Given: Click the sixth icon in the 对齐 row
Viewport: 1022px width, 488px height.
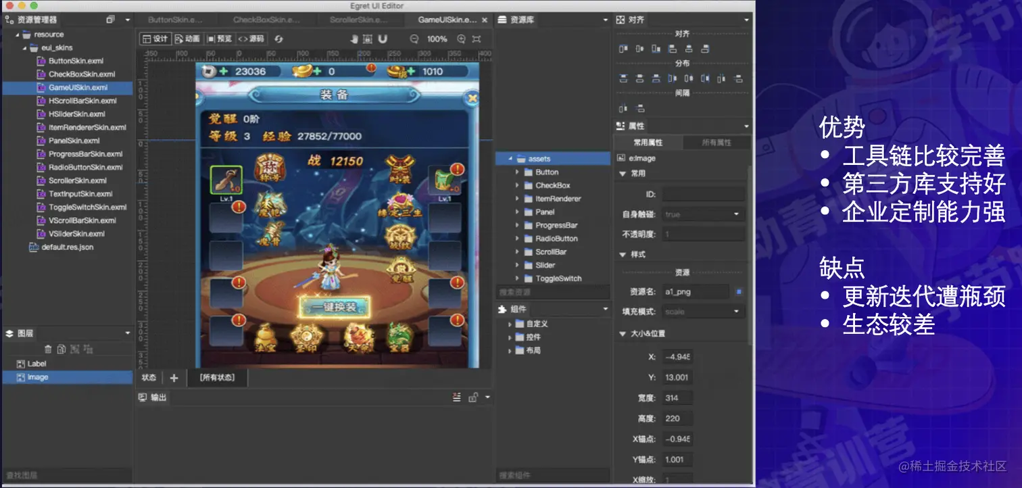Looking at the screenshot, I should (705, 49).
